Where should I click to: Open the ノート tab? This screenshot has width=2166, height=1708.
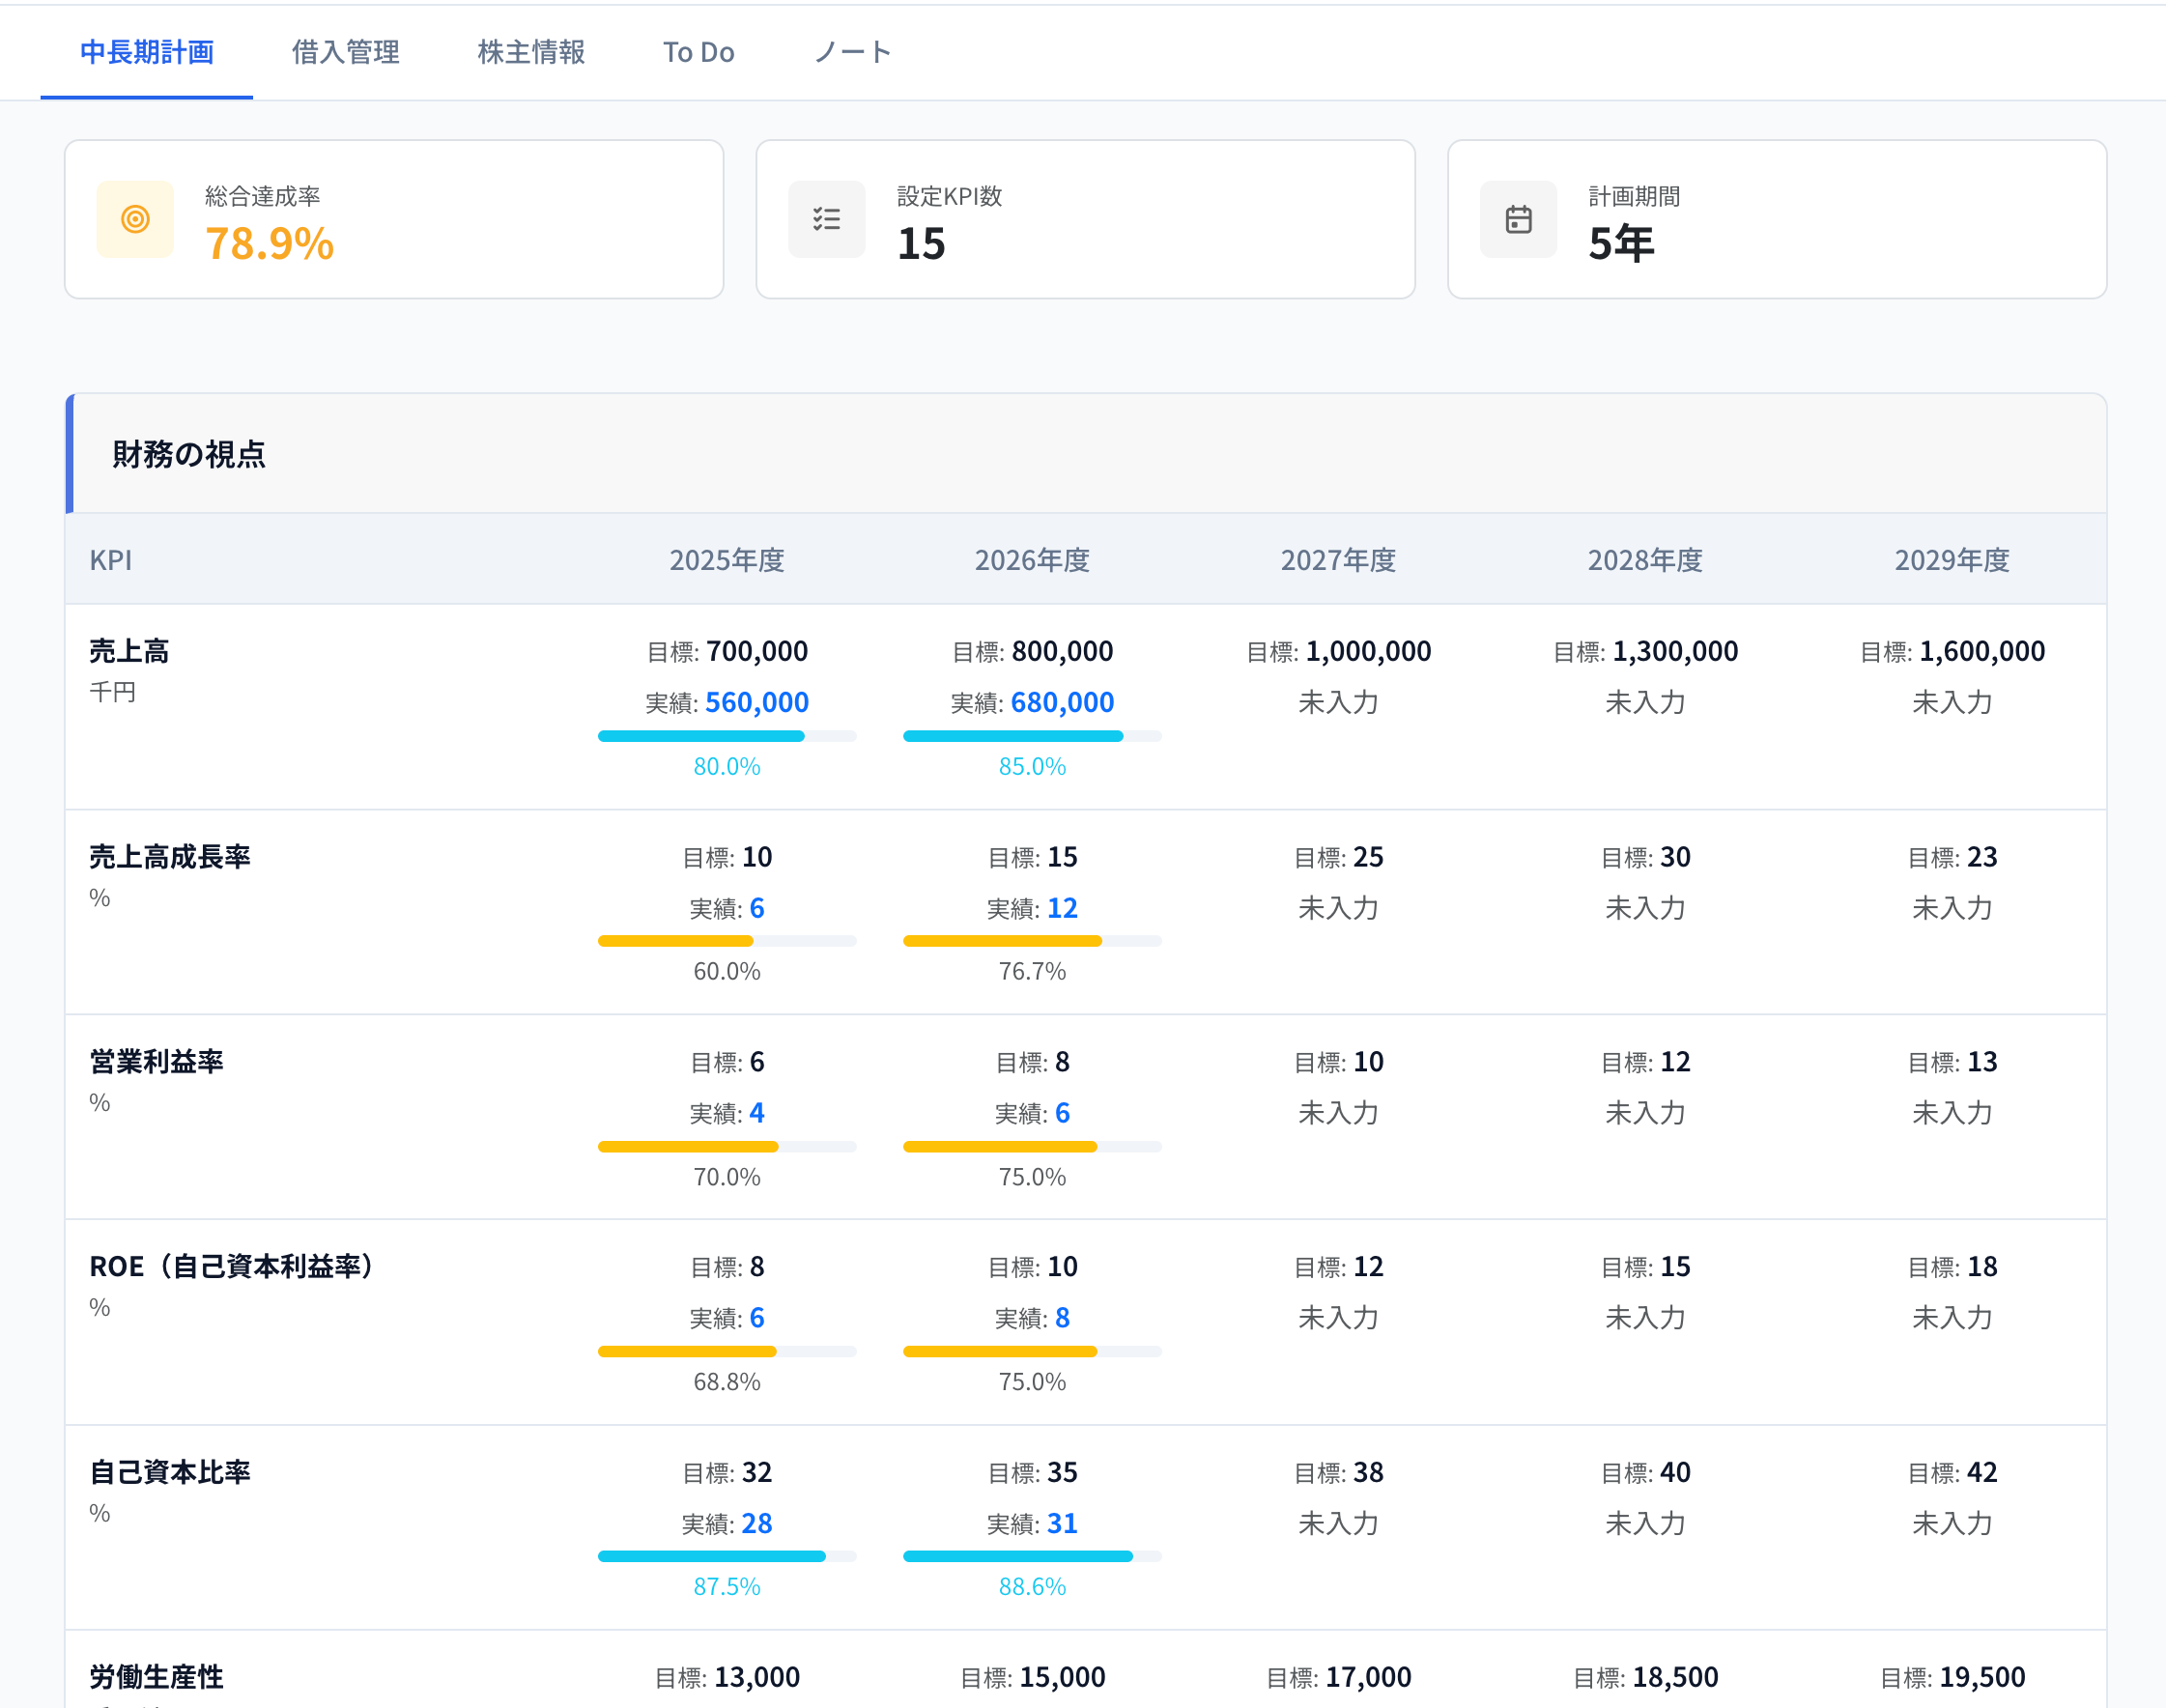[852, 52]
